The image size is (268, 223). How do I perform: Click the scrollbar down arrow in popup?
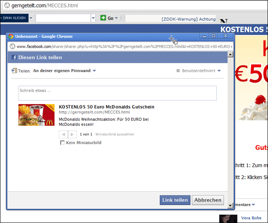(230, 205)
